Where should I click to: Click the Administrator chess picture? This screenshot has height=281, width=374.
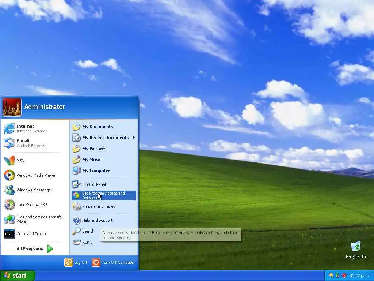click(12, 107)
